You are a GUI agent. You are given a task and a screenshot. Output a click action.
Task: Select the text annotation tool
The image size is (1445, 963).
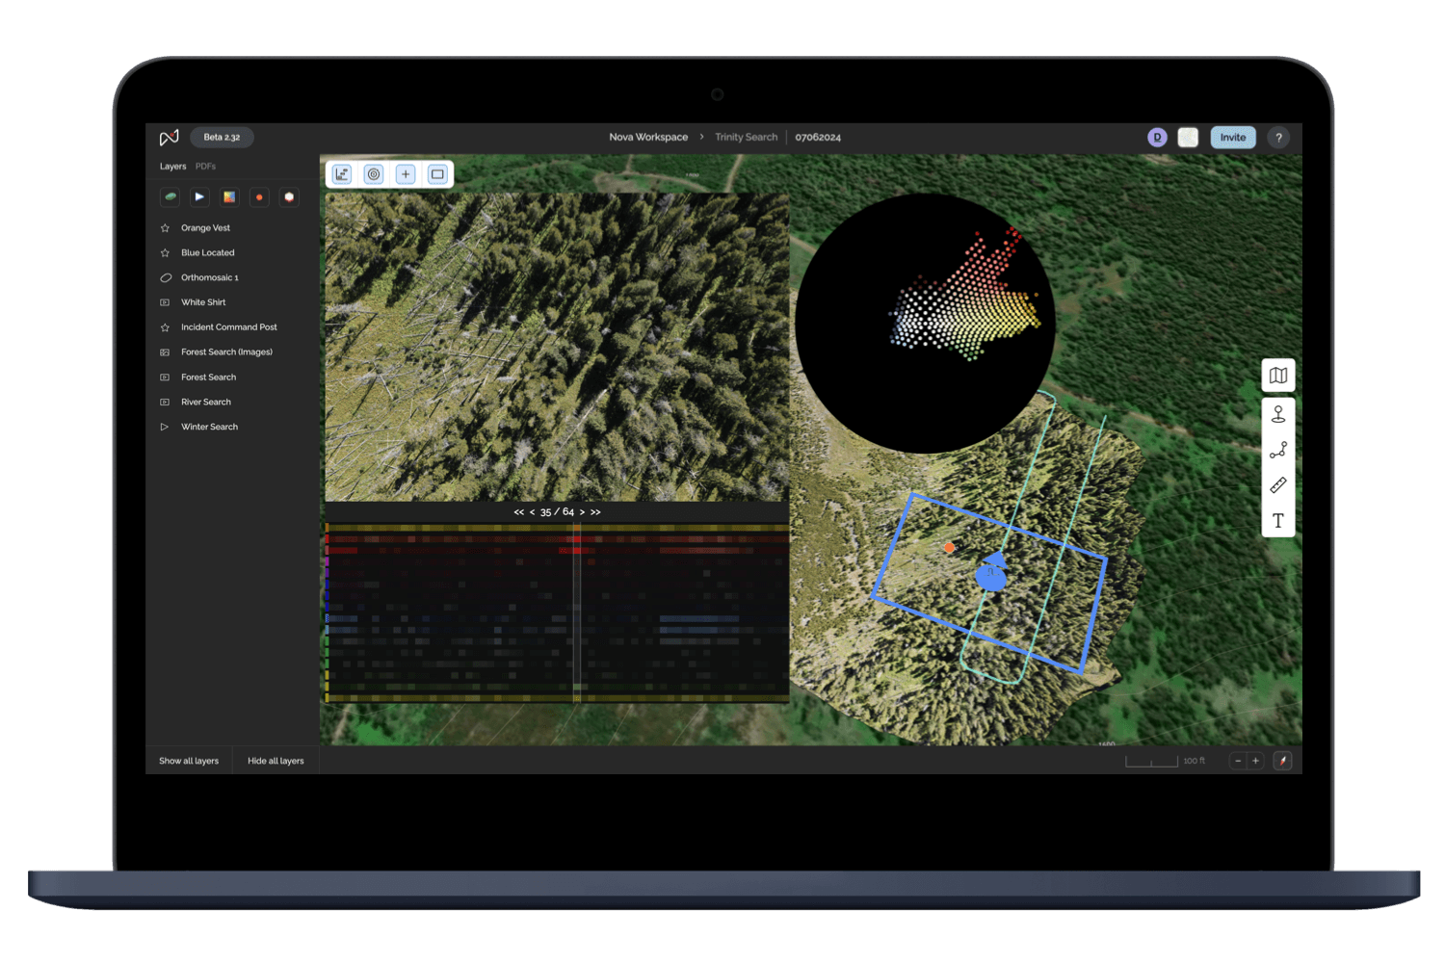coord(1278,520)
